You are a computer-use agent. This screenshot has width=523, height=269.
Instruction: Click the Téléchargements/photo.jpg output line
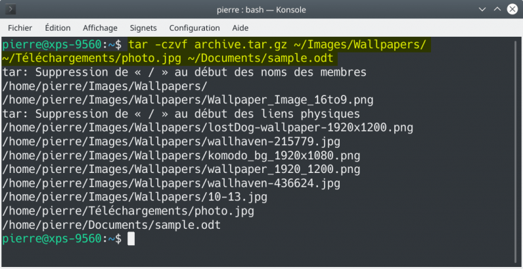(x=128, y=211)
